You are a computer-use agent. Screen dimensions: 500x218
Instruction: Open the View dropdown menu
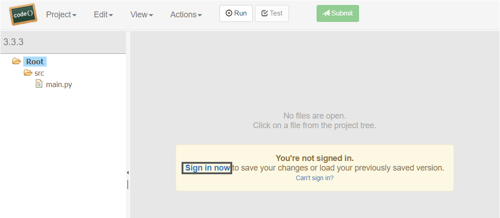(x=141, y=15)
